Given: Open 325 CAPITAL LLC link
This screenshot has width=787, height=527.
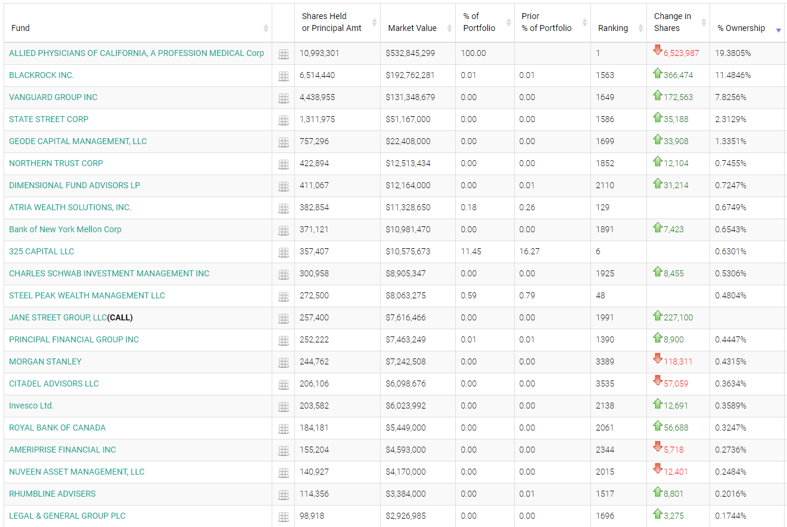Looking at the screenshot, I should [42, 251].
